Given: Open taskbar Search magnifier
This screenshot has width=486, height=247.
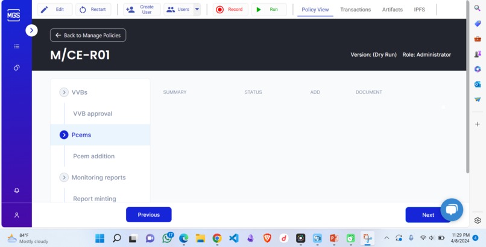Looking at the screenshot, I should point(116,239).
